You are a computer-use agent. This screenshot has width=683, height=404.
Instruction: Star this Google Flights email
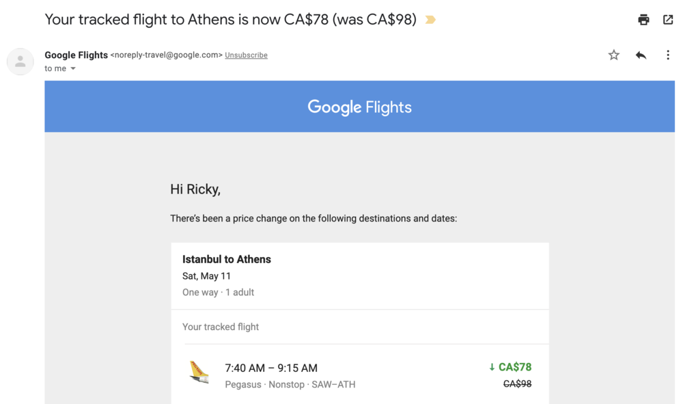coord(614,55)
